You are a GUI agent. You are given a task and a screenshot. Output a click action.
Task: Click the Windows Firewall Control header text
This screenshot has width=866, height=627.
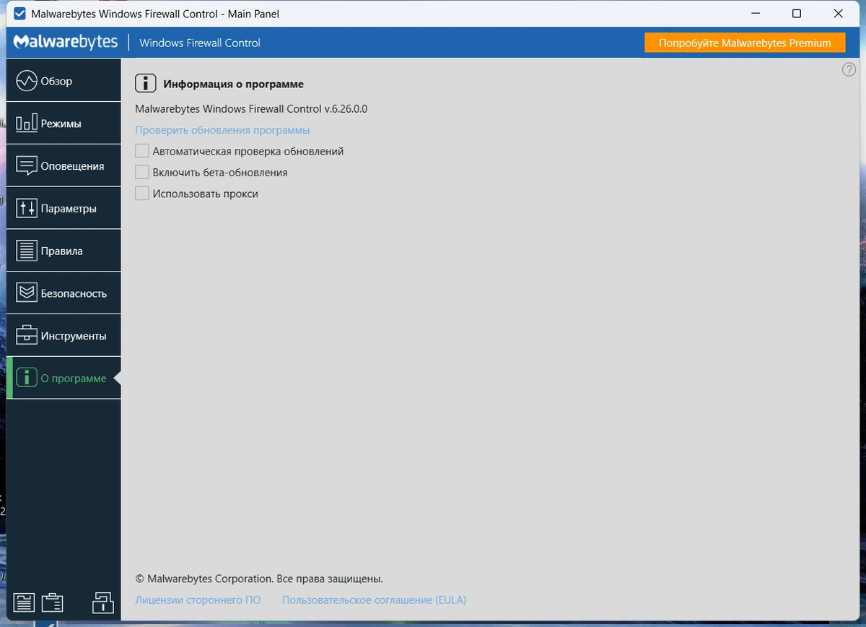[x=200, y=43]
